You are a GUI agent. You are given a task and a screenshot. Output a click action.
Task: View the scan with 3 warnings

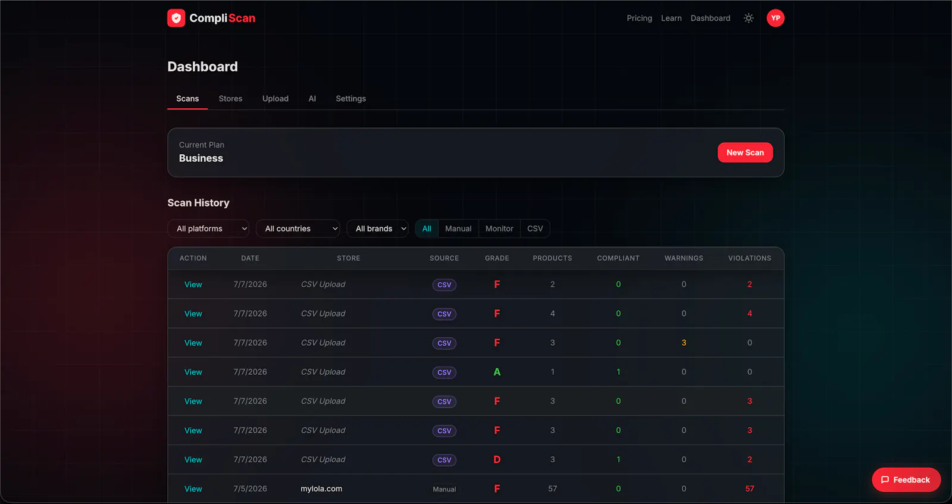193,343
